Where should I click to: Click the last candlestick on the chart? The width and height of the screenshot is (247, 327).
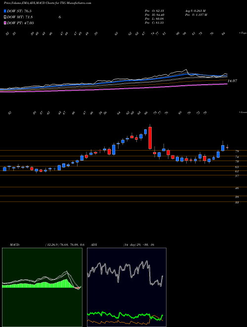[227, 147]
